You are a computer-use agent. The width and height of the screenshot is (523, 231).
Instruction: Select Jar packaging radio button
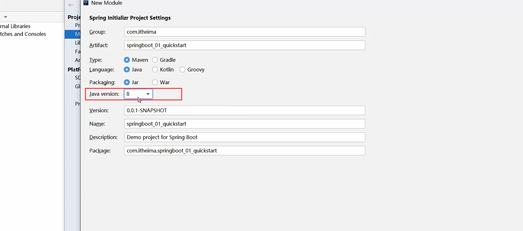tap(127, 82)
